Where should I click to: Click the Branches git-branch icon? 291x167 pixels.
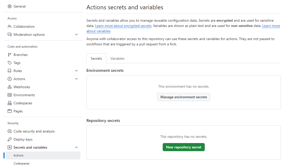10,55
